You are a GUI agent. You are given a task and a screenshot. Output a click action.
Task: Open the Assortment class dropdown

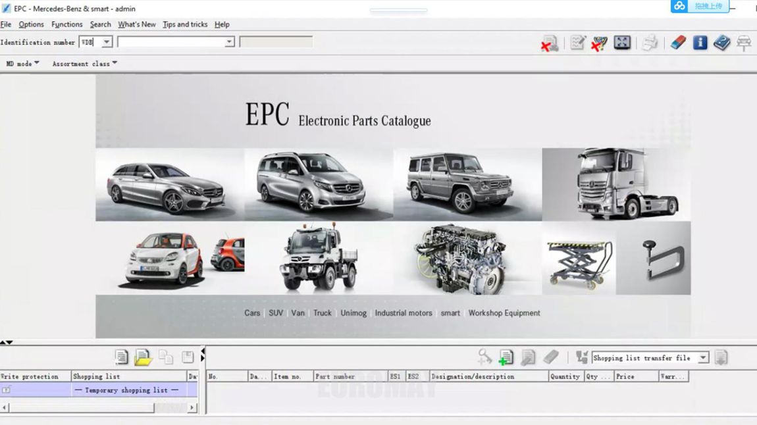84,63
